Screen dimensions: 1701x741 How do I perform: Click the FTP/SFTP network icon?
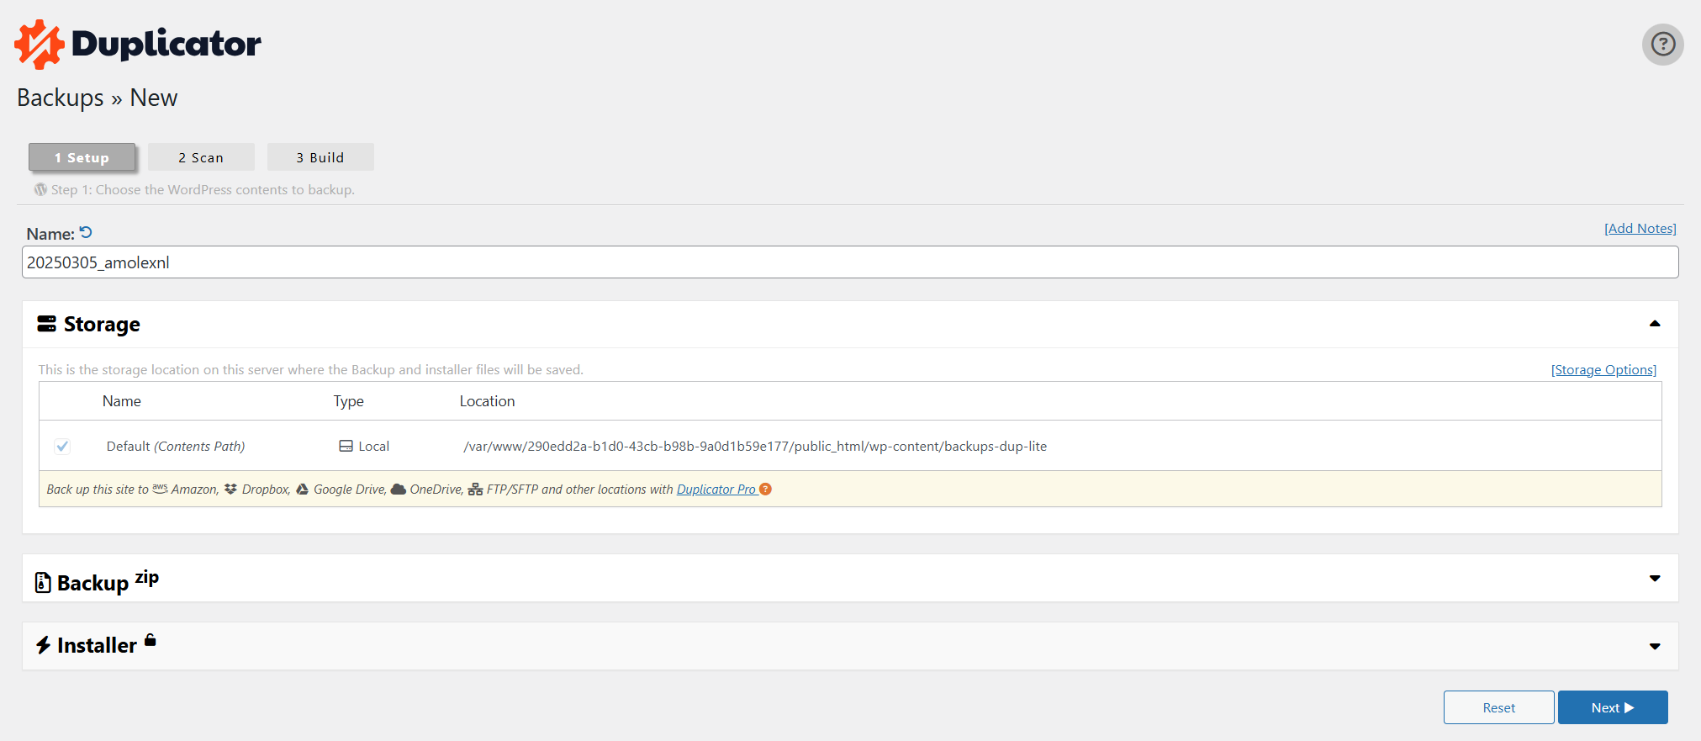click(x=475, y=490)
